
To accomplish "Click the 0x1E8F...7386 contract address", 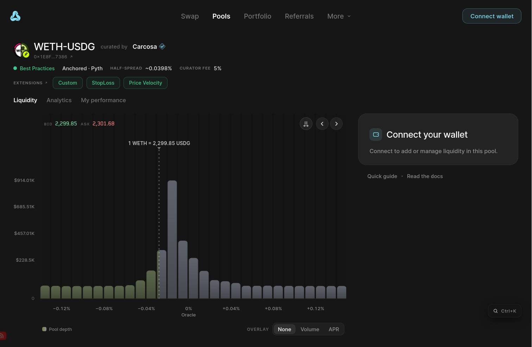I will tap(50, 57).
